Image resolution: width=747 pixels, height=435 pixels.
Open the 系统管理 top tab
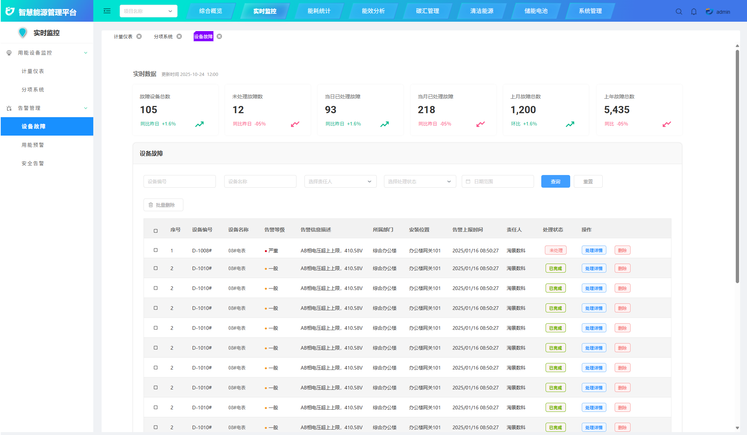[x=590, y=11]
